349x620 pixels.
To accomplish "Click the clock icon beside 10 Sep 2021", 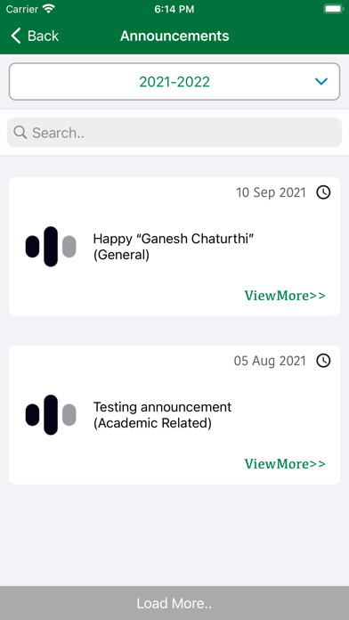I will tap(323, 192).
